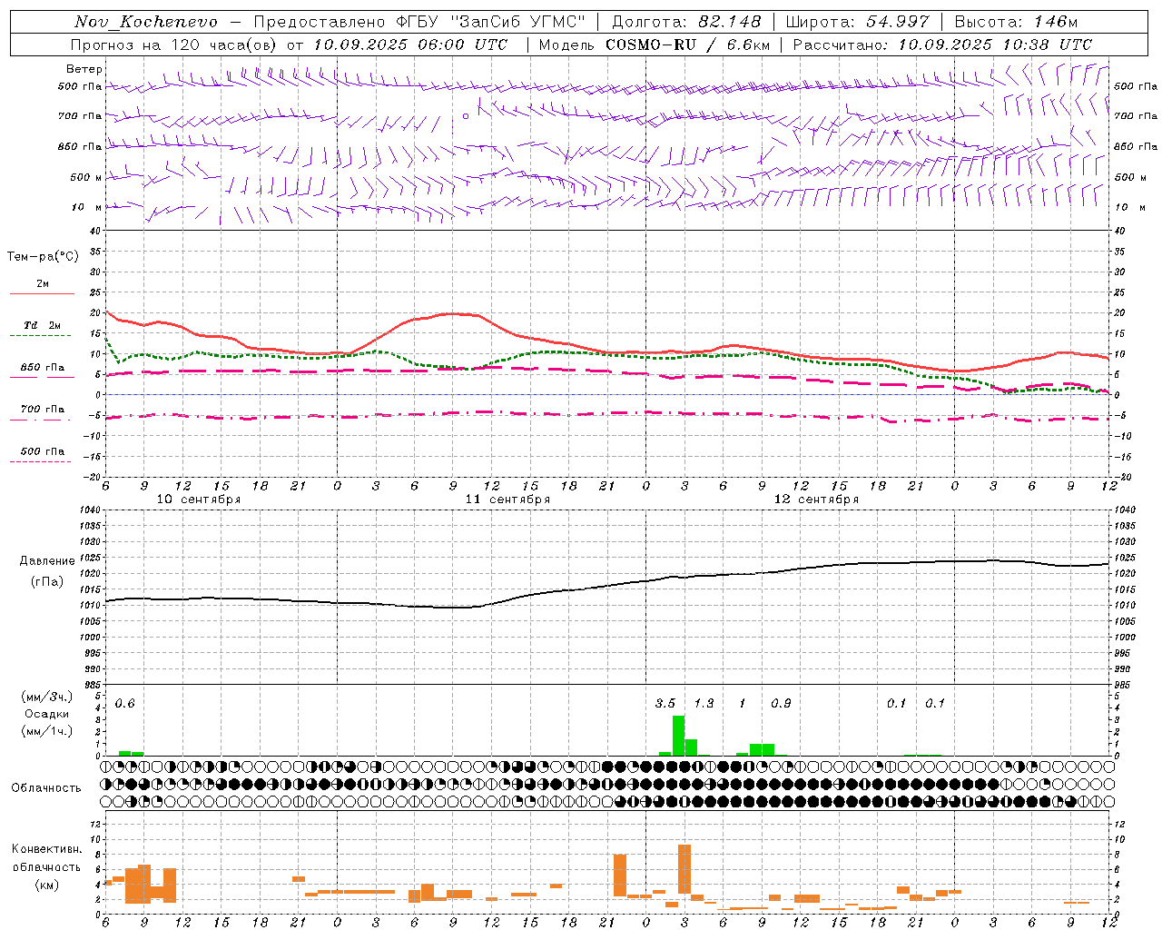The height and width of the screenshot is (930, 1162).
Task: Click the (мм/3ч.) precipitation unit label
Action: [46, 697]
